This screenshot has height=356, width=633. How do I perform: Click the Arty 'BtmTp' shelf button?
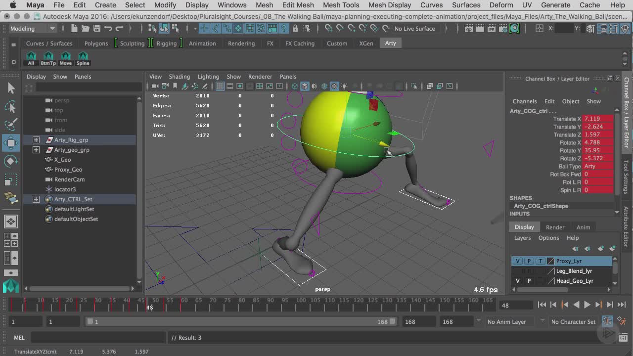pyautogui.click(x=48, y=58)
